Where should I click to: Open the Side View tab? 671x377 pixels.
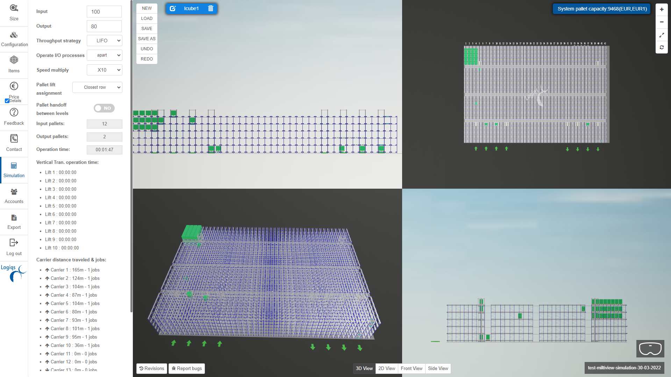pos(438,368)
